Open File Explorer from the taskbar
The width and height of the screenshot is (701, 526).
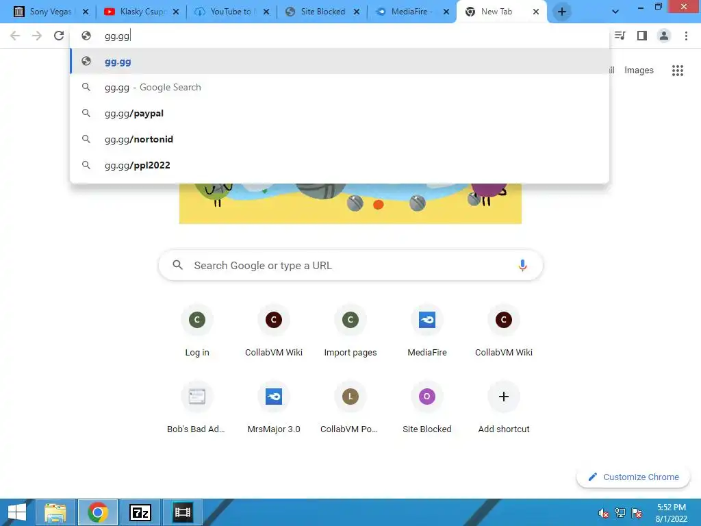[55, 512]
